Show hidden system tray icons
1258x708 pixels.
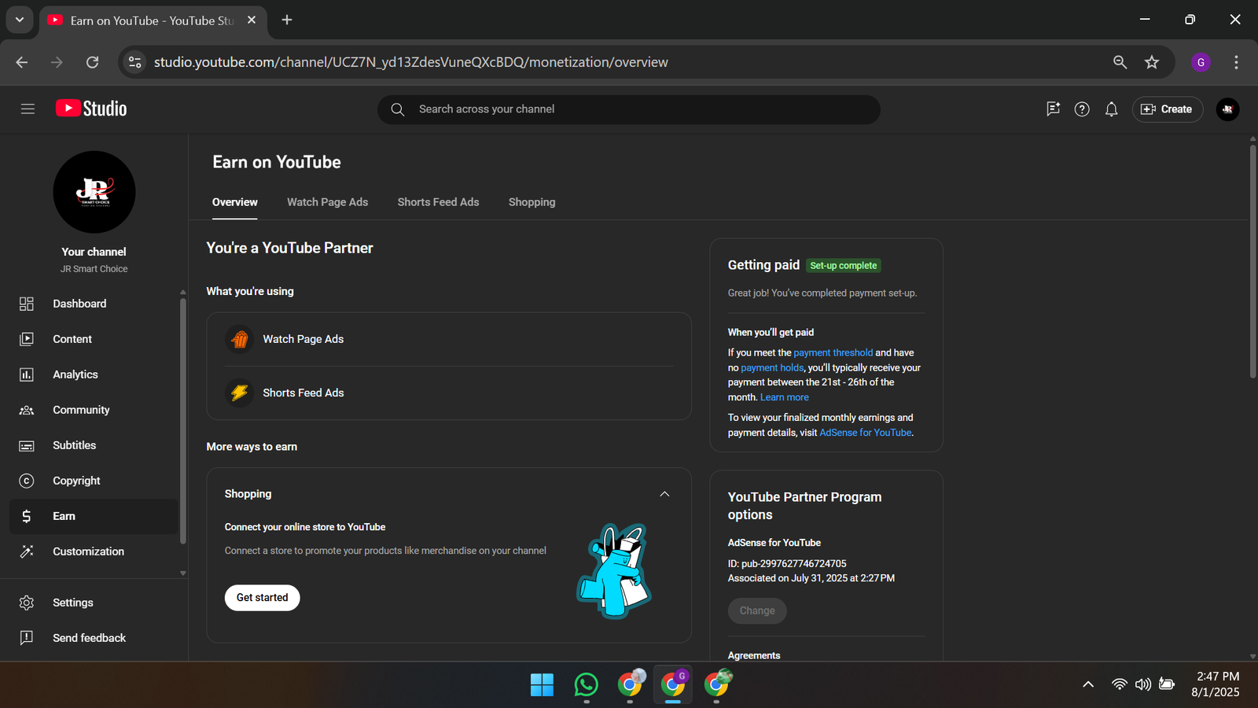coord(1088,685)
